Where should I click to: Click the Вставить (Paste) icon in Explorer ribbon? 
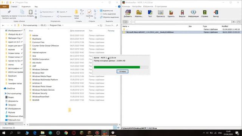tap(31, 12)
